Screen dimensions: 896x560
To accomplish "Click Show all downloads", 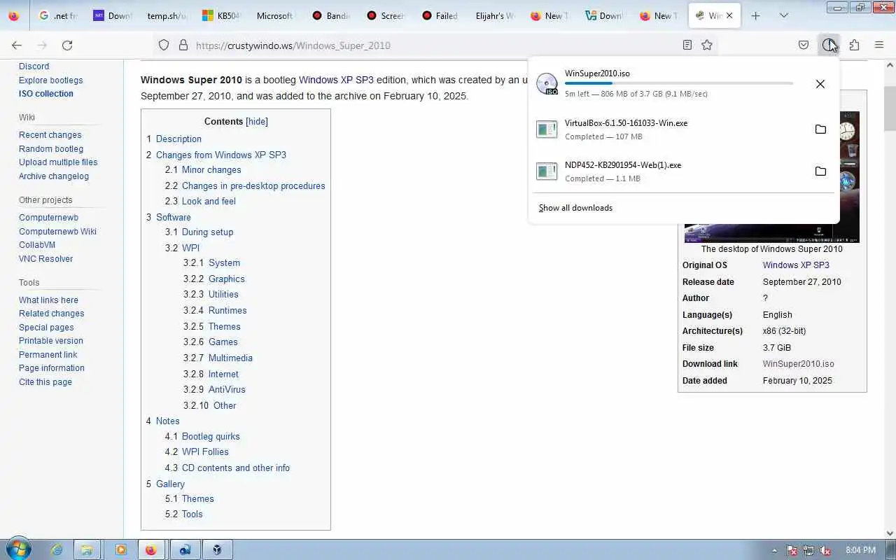I will point(575,208).
